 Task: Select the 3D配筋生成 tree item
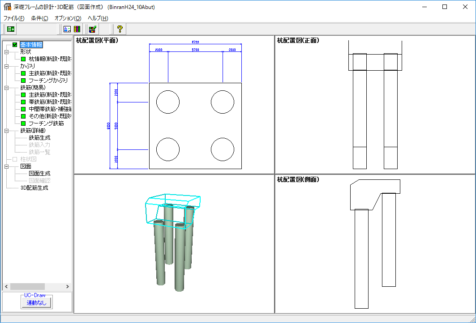pyautogui.click(x=34, y=188)
